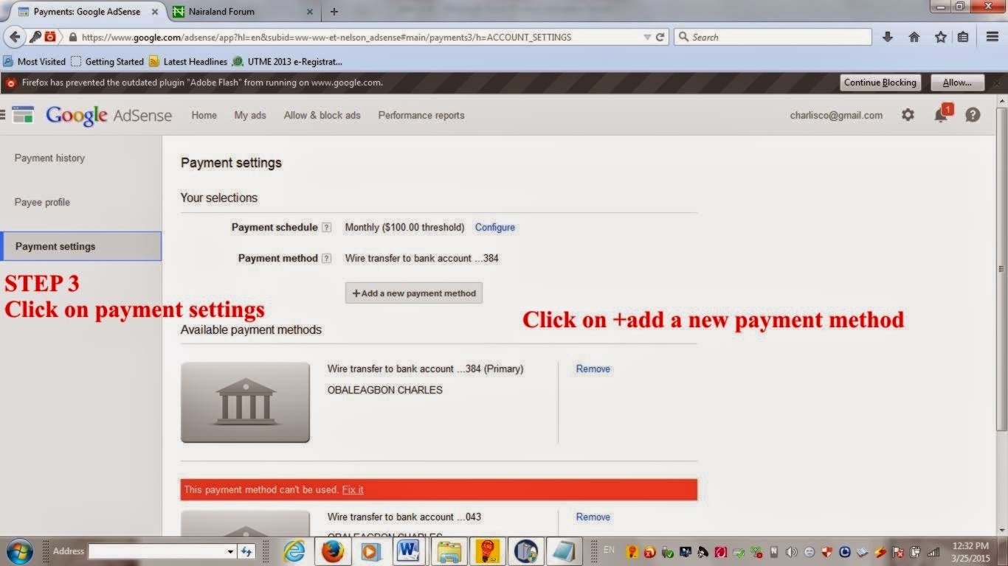Click Fix it in the red warning bar
This screenshot has width=1008, height=566.
[353, 490]
